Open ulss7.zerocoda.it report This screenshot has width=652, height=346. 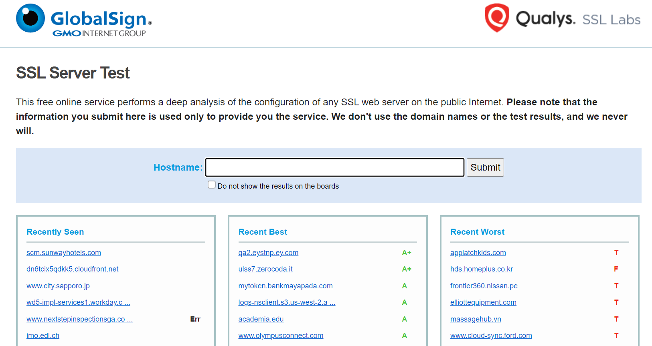click(265, 269)
